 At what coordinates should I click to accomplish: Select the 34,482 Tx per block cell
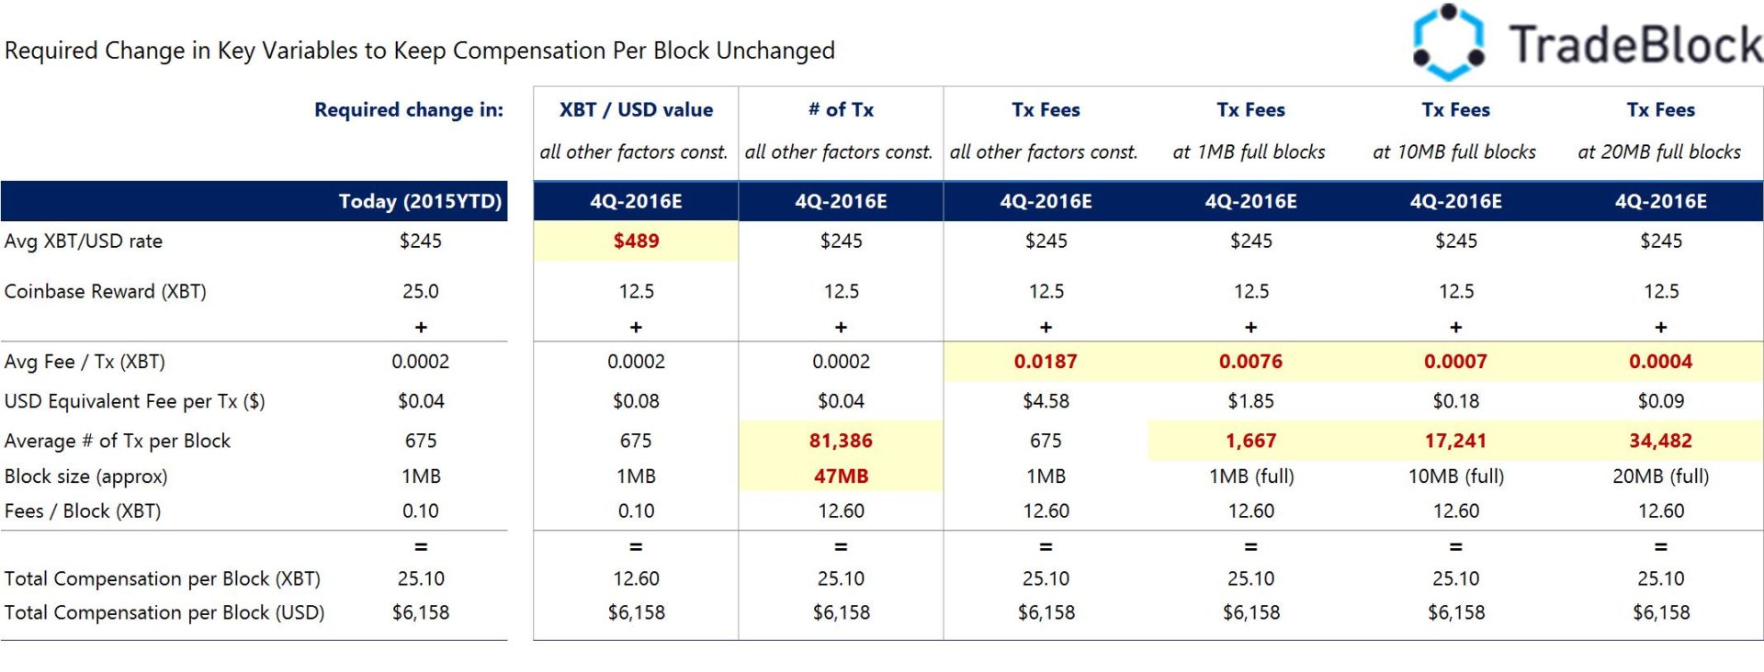[1660, 441]
